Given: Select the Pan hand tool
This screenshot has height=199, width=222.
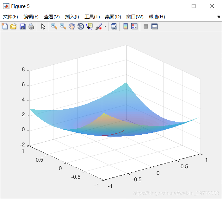Looking at the screenshot, I should 72,26.
